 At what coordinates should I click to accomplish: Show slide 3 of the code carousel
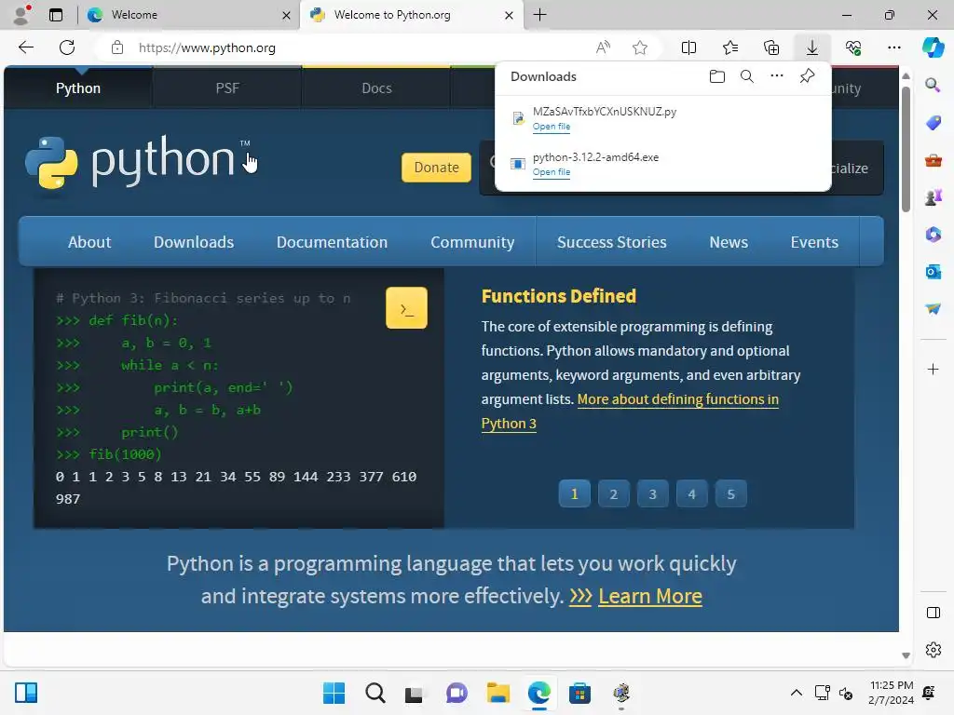tap(653, 493)
